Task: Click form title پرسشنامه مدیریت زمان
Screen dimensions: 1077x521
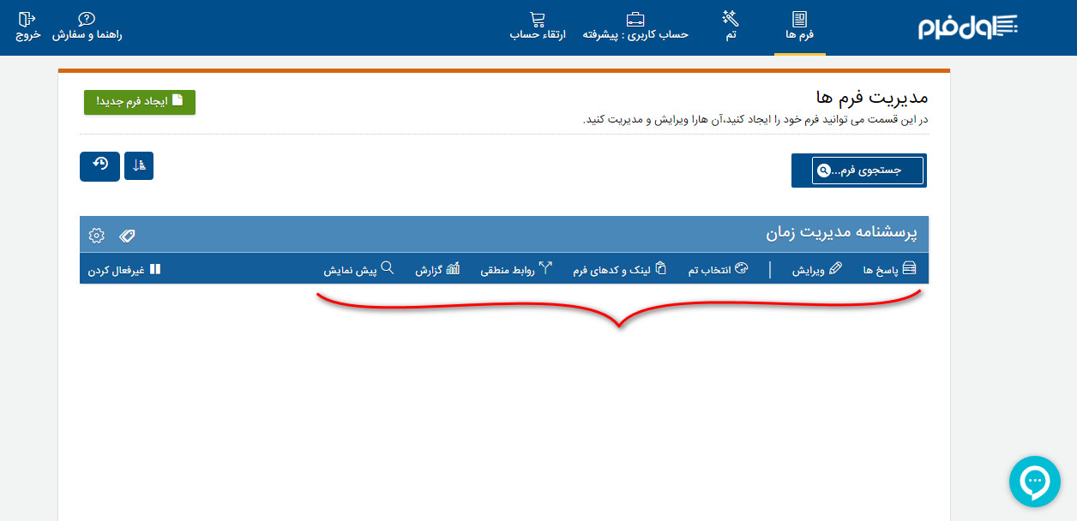Action: coord(841,233)
